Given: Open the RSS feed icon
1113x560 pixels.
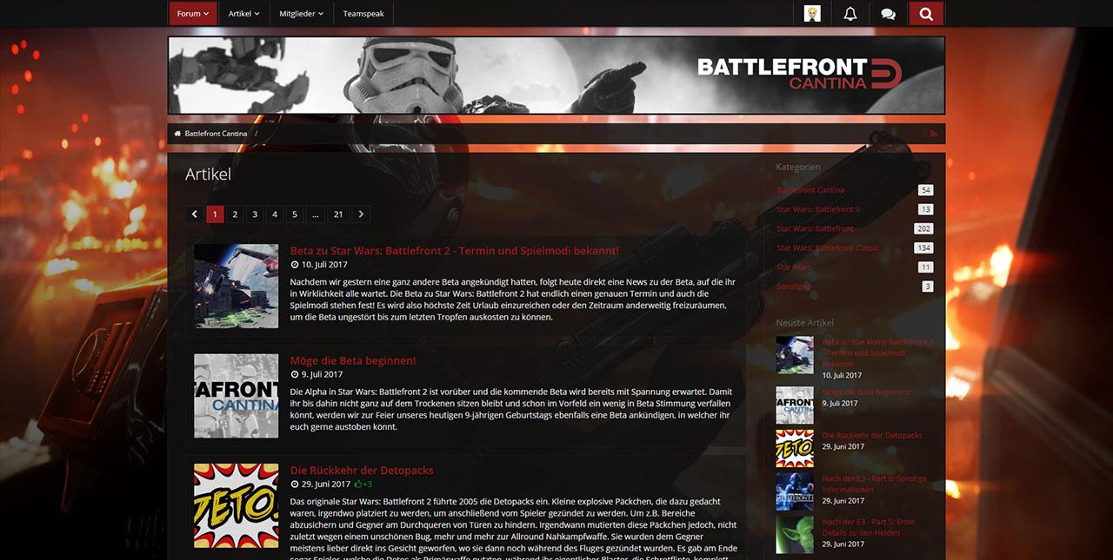Looking at the screenshot, I should [x=934, y=134].
